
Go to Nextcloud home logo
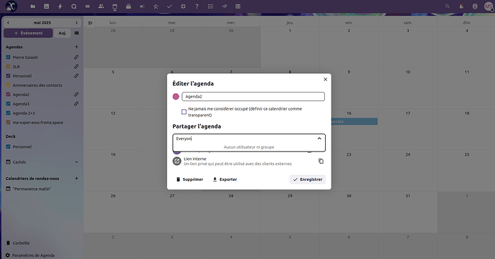(11, 6)
